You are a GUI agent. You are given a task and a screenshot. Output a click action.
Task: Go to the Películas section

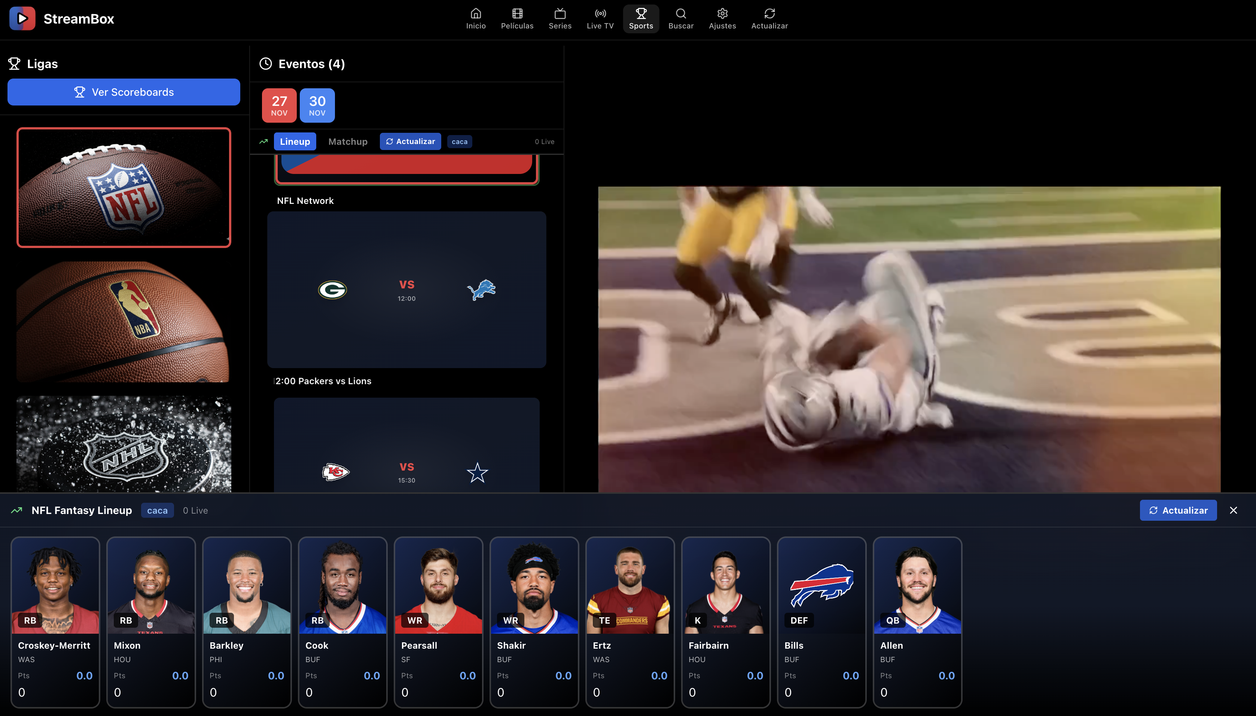[516, 19]
